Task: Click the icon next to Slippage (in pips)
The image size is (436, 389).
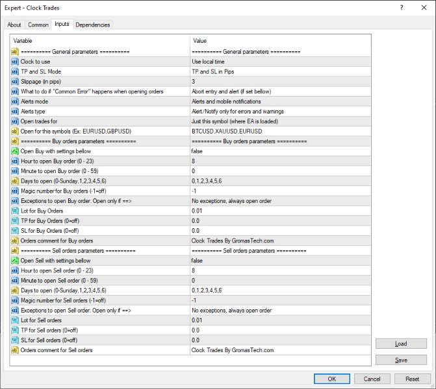Action: pos(15,82)
